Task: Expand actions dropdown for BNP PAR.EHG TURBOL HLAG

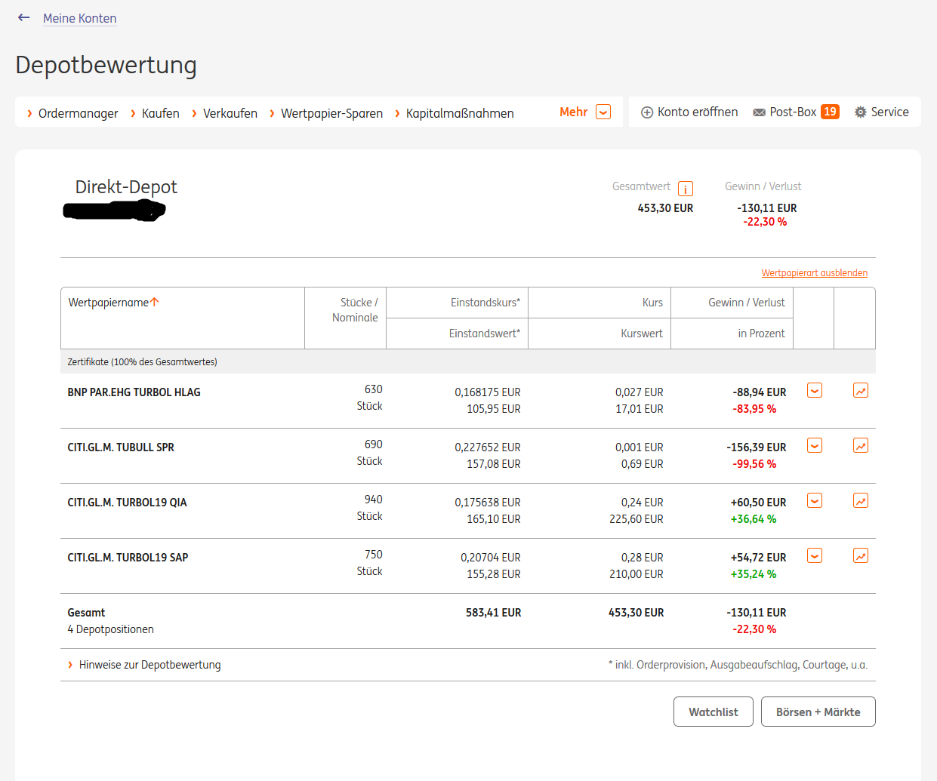Action: point(815,391)
